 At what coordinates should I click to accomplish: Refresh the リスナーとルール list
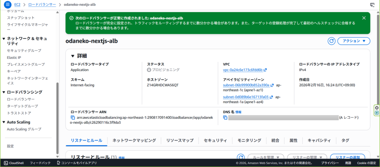(x=241, y=157)
